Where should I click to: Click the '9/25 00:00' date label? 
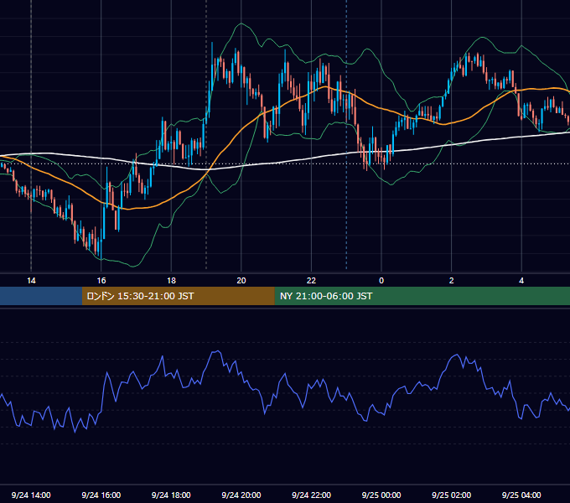point(381,495)
